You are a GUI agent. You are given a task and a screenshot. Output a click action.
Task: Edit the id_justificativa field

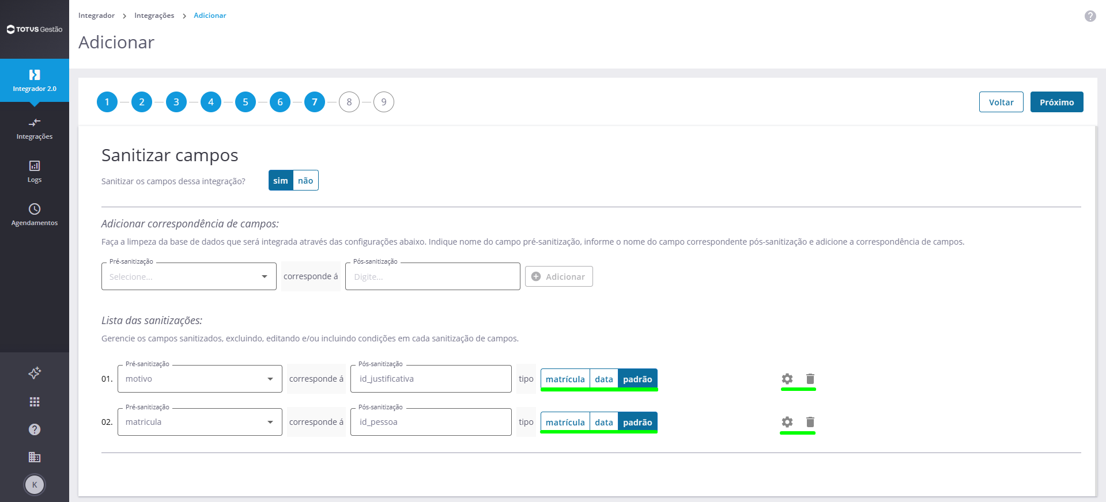[x=431, y=379]
